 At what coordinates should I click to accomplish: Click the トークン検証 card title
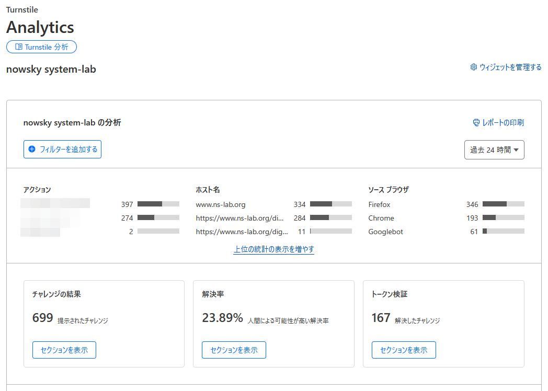[390, 294]
